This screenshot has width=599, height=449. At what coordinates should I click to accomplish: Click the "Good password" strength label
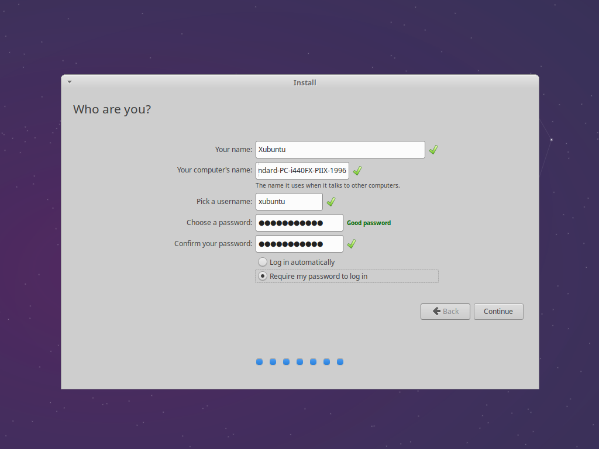(369, 223)
